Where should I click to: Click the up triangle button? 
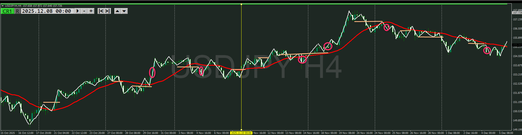click(x=117, y=11)
